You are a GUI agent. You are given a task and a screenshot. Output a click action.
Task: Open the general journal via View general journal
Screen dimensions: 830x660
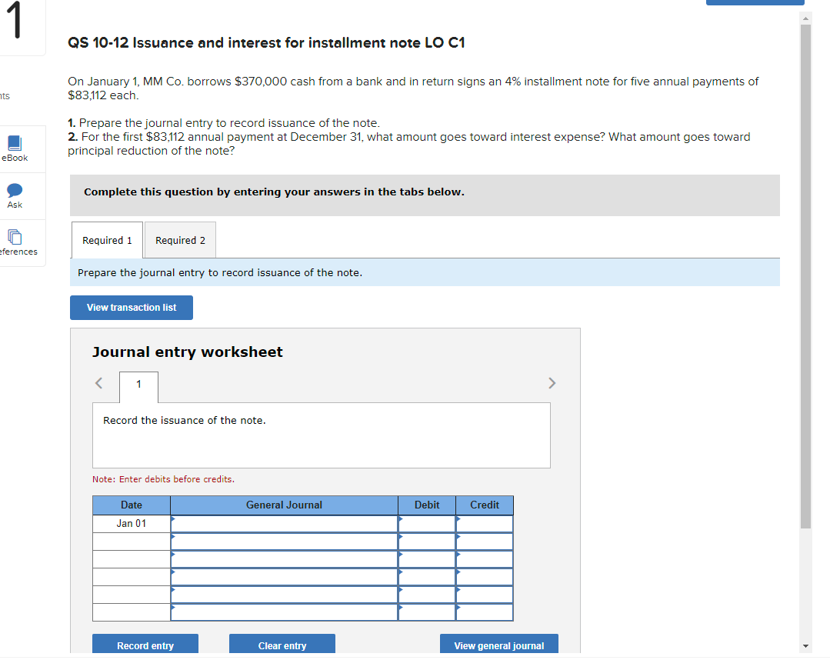498,645
